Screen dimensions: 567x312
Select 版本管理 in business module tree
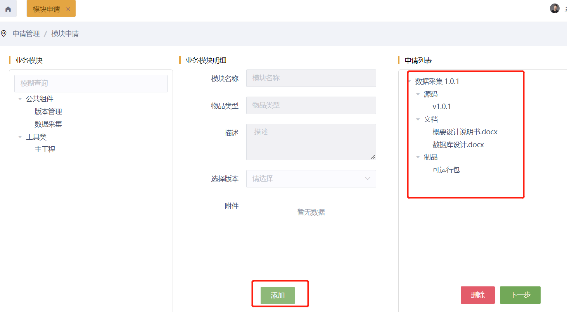point(48,112)
